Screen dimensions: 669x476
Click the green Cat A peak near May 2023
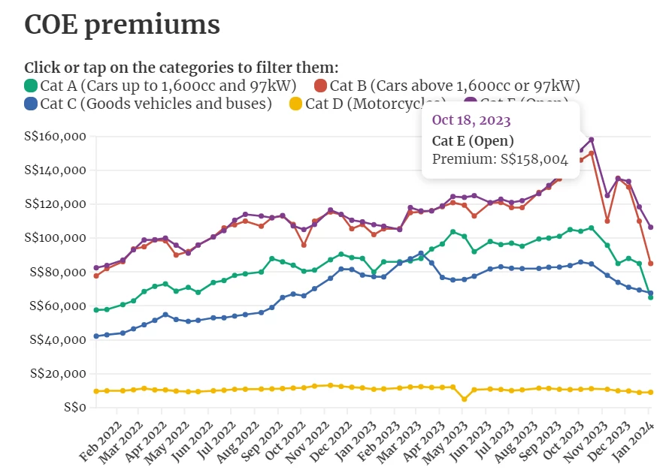(x=453, y=232)
